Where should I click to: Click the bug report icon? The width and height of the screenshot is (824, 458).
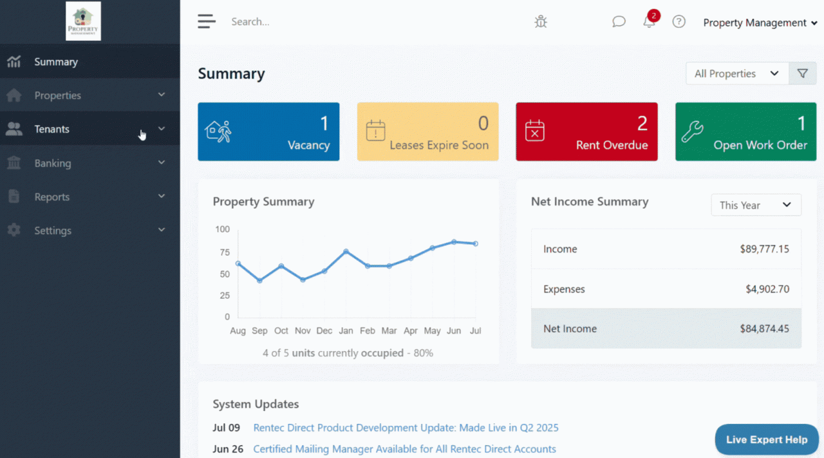(x=541, y=22)
